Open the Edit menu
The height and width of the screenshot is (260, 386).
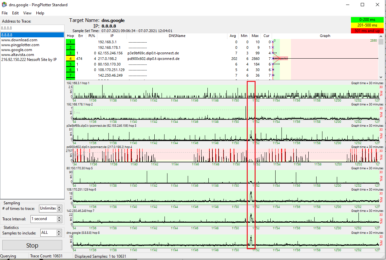(x=15, y=13)
